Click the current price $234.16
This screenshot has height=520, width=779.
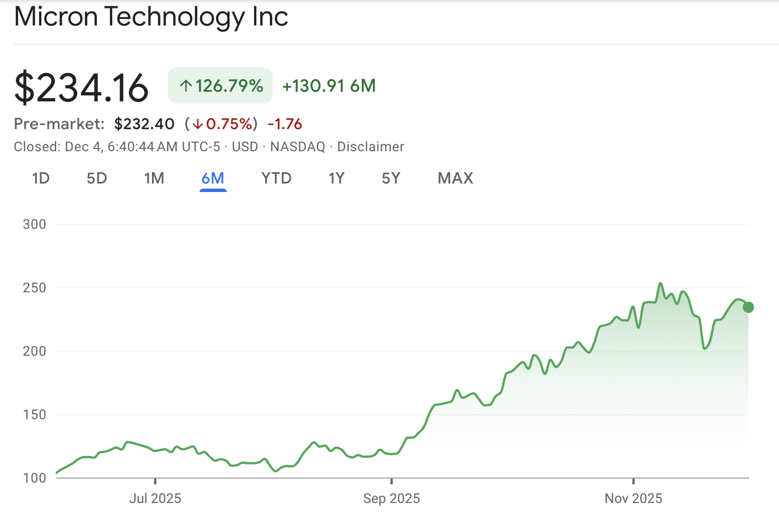[x=82, y=86]
